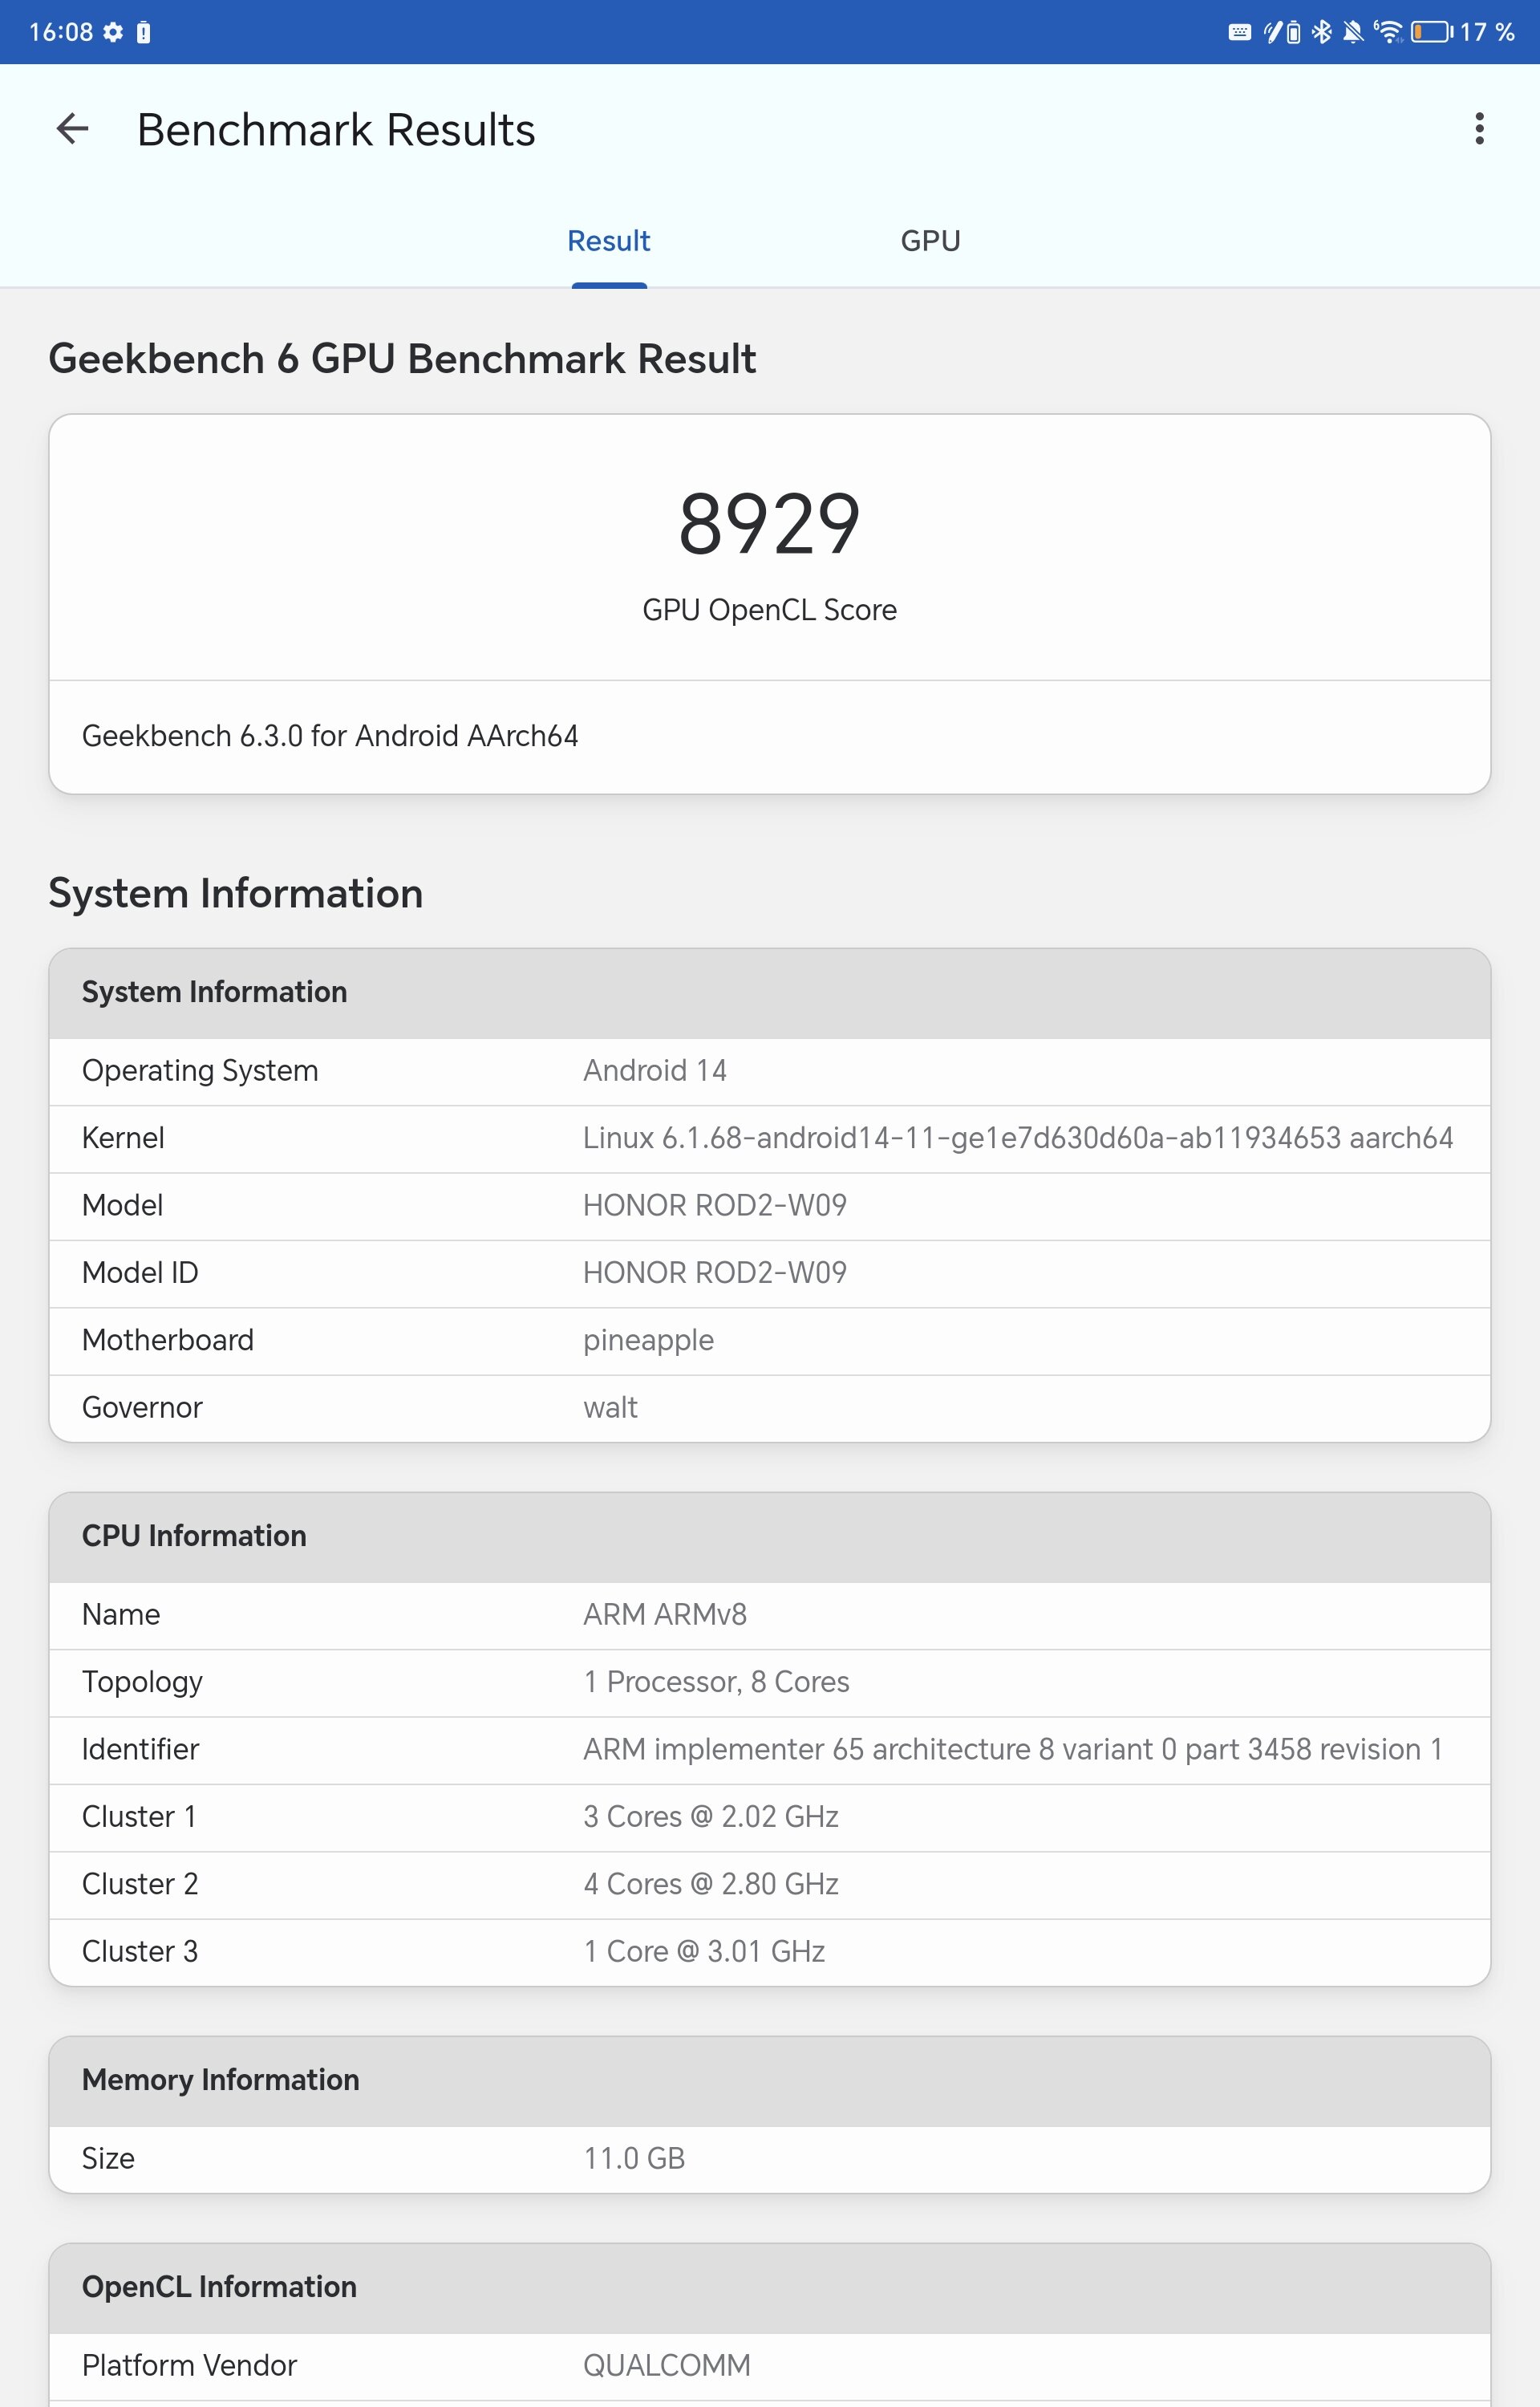
Task: Tap 3 Cores @ 2.02 GHz
Action: [x=711, y=1817]
